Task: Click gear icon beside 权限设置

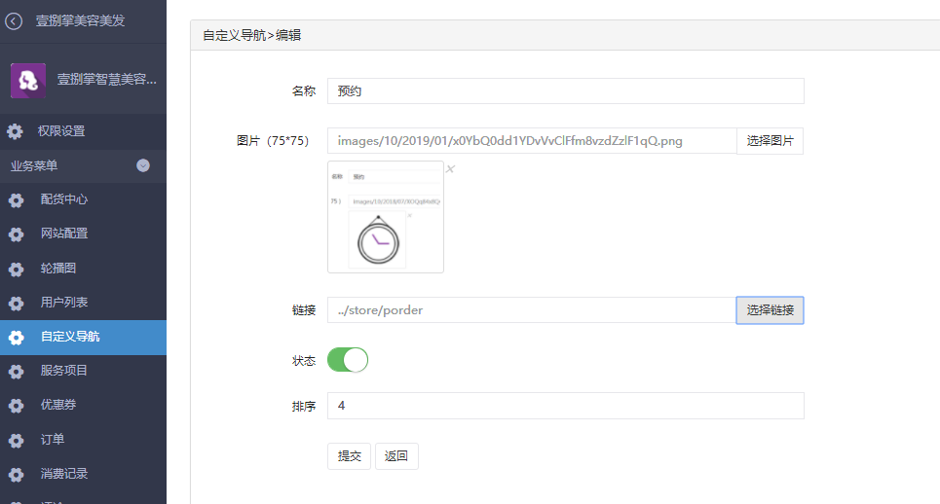Action: (15, 131)
